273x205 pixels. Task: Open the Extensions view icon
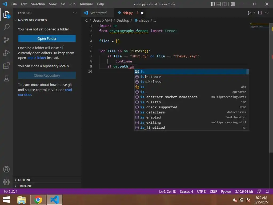pos(6,66)
